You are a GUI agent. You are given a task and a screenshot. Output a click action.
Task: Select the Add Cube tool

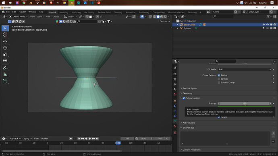[5, 81]
